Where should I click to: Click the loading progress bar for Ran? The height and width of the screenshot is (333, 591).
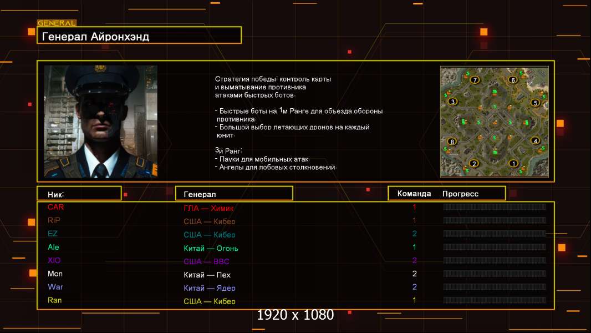[x=495, y=300]
